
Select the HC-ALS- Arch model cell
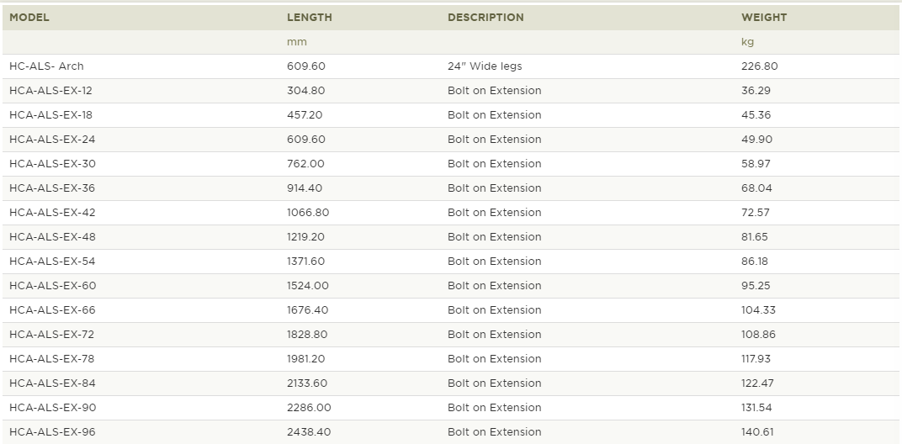46,66
